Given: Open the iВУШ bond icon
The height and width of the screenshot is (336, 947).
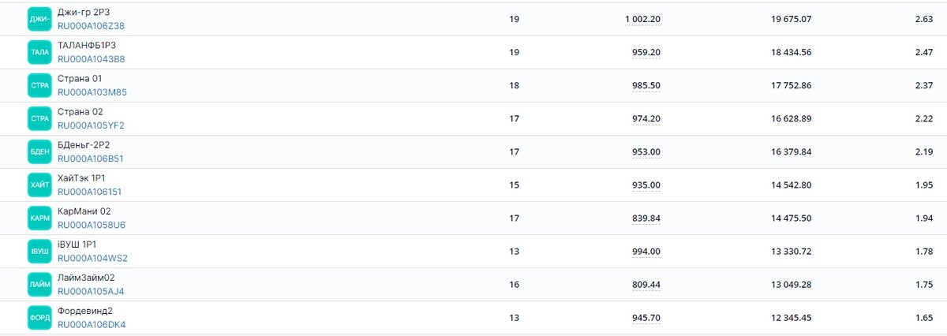Looking at the screenshot, I should [39, 251].
